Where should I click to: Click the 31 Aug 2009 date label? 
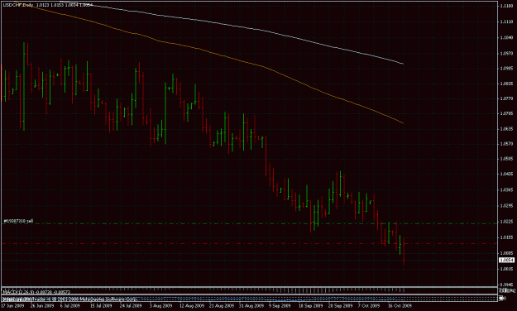[x=251, y=306]
